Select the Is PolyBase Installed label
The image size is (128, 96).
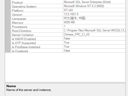[x=26, y=47]
